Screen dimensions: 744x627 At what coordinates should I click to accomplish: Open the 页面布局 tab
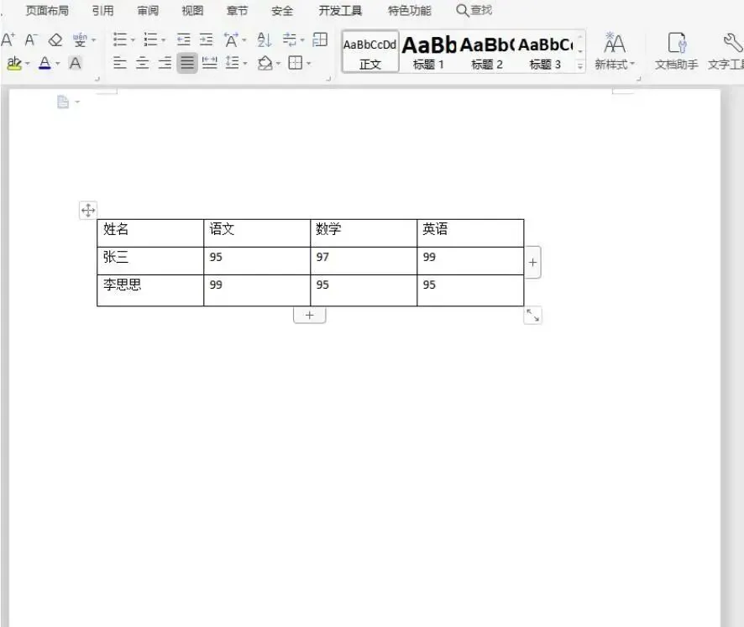pyautogui.click(x=47, y=10)
